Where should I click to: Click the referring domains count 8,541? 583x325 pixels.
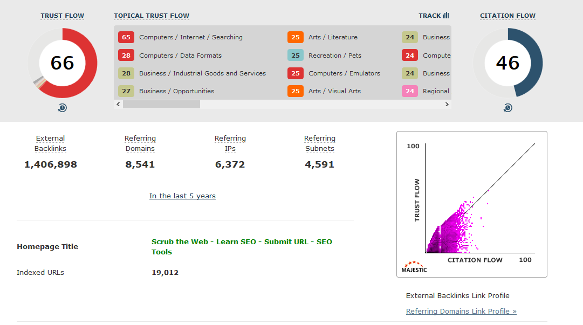click(140, 164)
